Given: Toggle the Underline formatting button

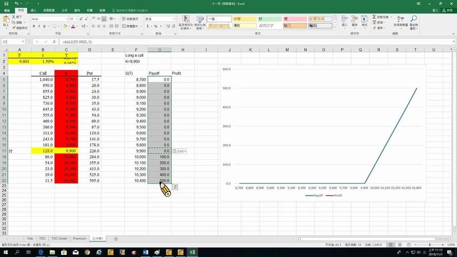Looking at the screenshot, I should pyautogui.click(x=45, y=26).
